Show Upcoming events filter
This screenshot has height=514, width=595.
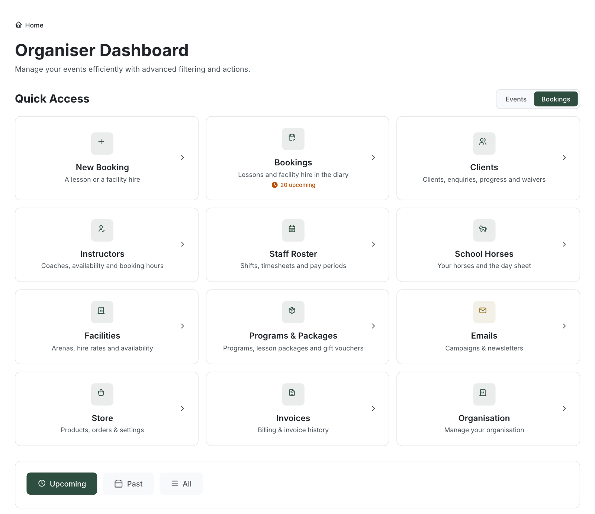(62, 484)
